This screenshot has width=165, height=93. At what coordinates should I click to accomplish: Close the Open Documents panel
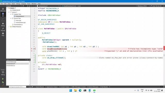[x=29, y=60]
